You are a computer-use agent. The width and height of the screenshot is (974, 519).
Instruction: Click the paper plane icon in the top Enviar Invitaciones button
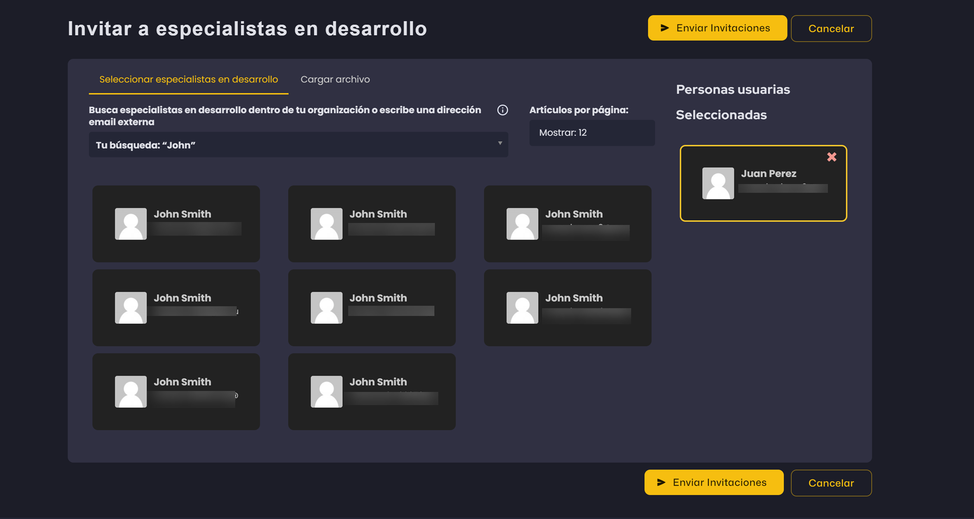pos(665,28)
